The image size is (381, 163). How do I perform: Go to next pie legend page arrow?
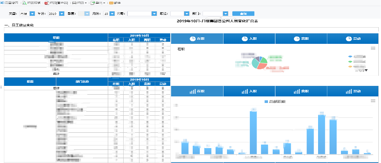coord(366,70)
